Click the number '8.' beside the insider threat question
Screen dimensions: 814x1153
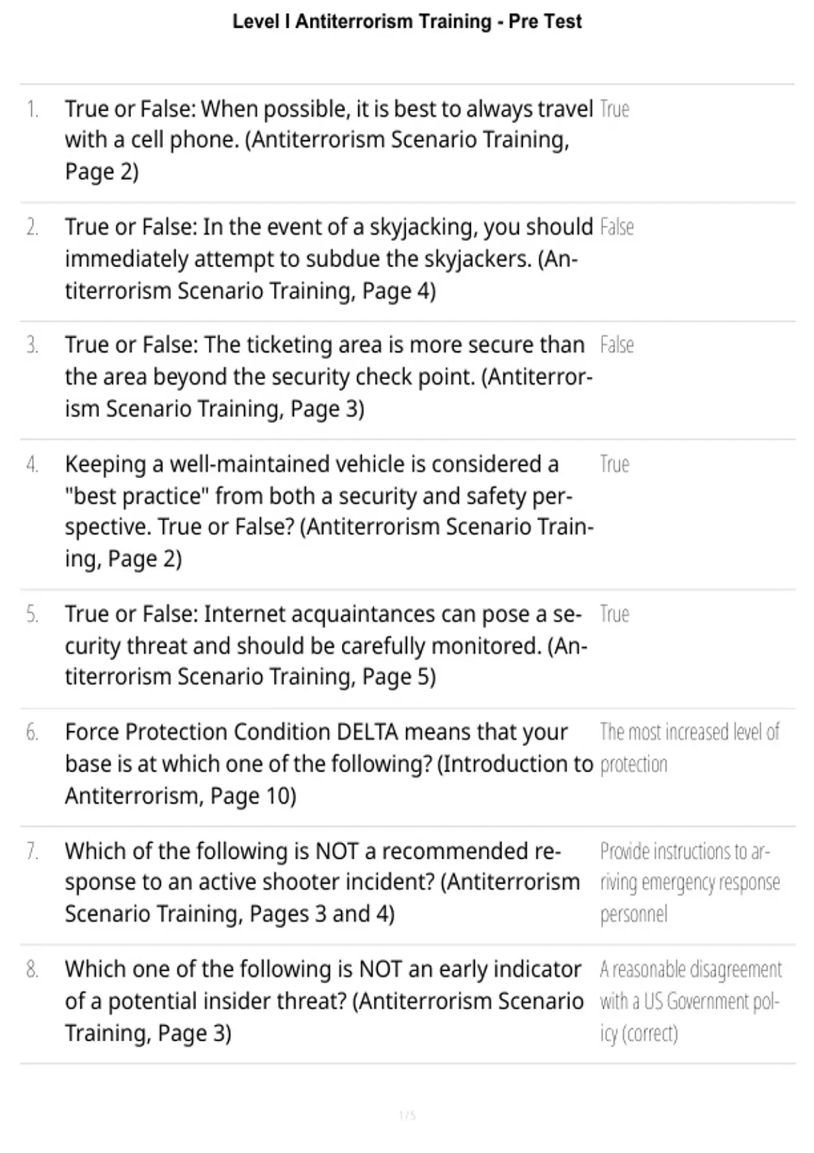(x=33, y=970)
